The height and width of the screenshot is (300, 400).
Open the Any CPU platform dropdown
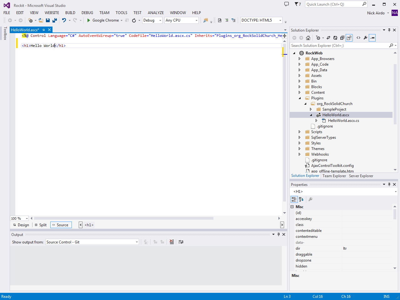click(x=182, y=20)
